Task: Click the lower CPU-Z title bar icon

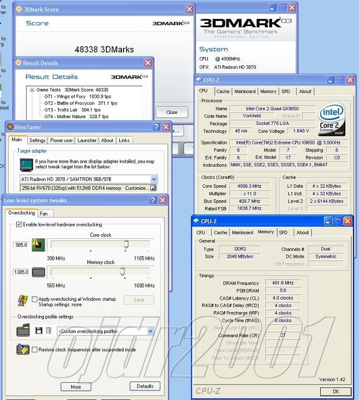Action: click(196, 221)
